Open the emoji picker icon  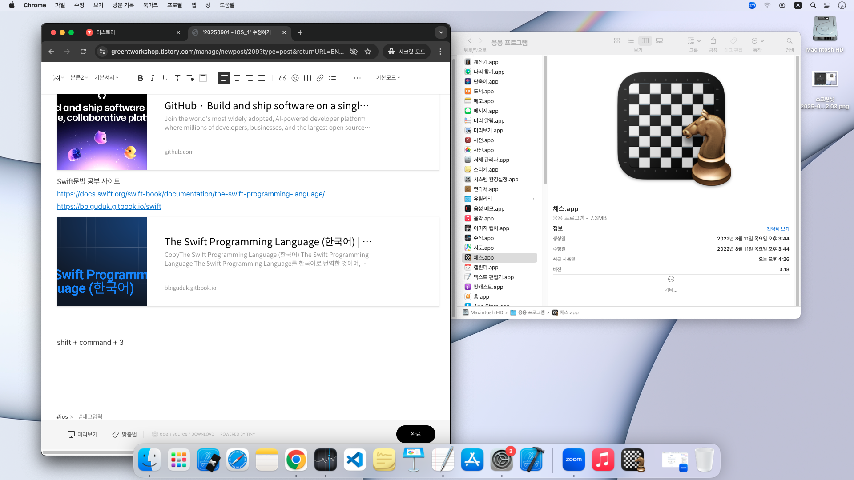point(295,78)
